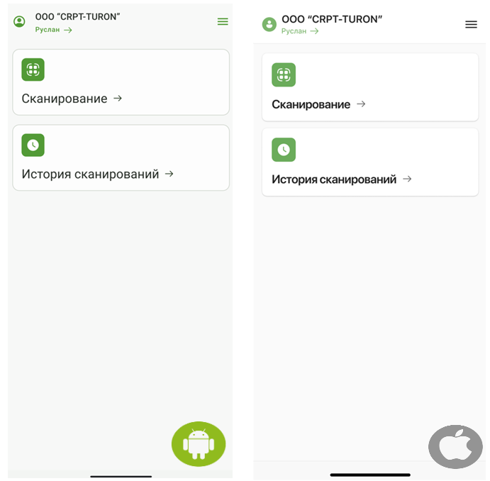Tap the outlined user avatar on Android screen
Screen dimensions: 490x481
[19, 21]
